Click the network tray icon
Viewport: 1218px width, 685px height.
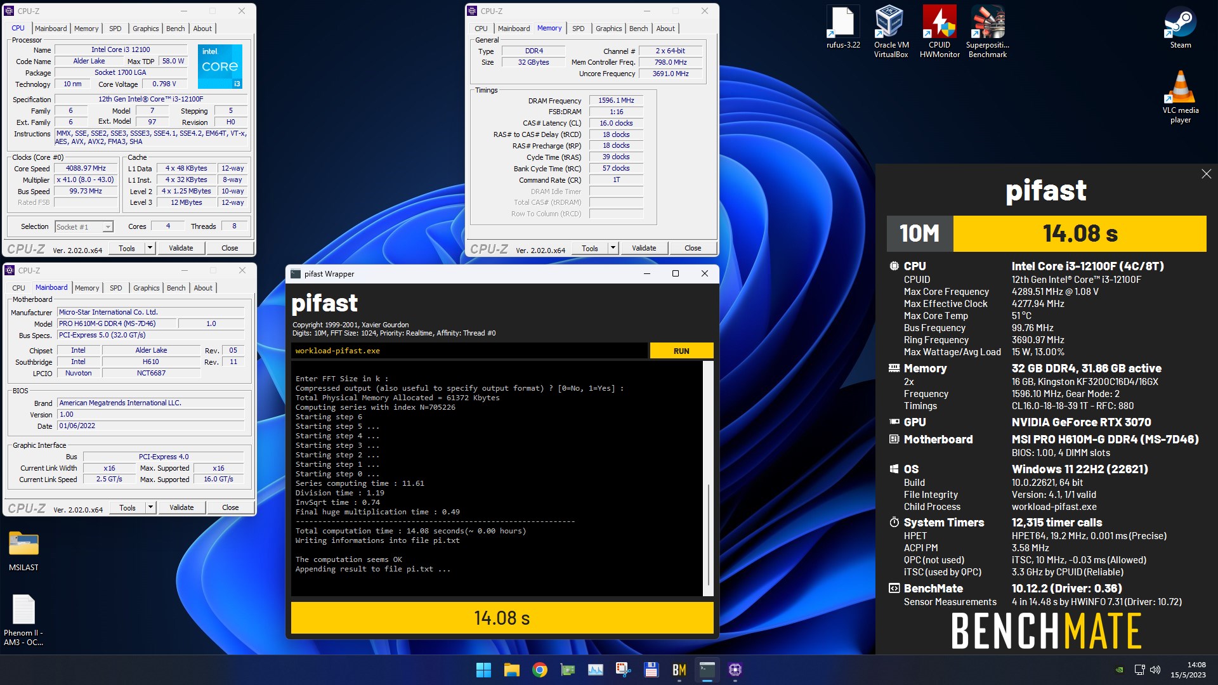1139,670
